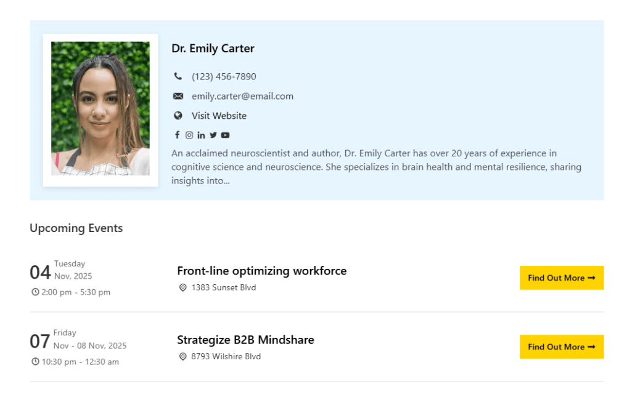
Task: Open the Twitter social icon
Action: point(213,135)
